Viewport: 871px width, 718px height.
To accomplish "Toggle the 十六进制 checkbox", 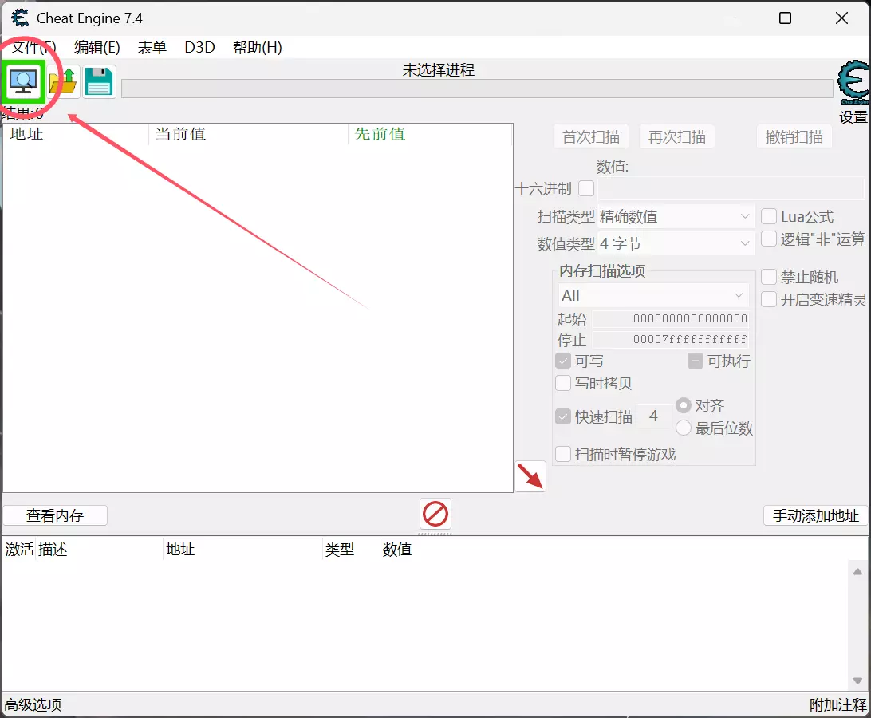I will click(x=586, y=188).
